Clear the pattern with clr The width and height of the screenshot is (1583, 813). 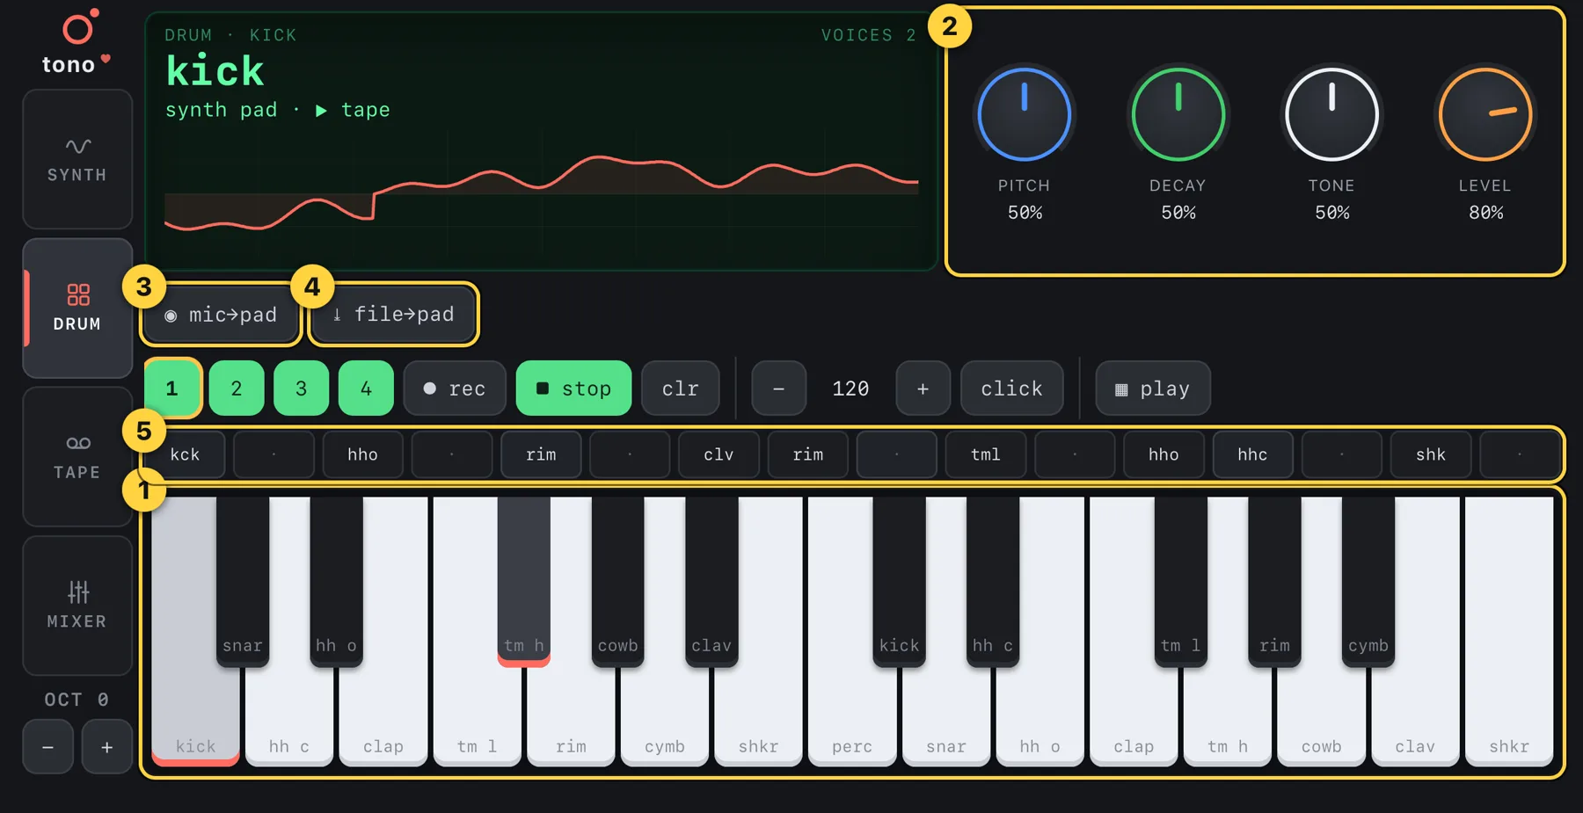point(681,388)
